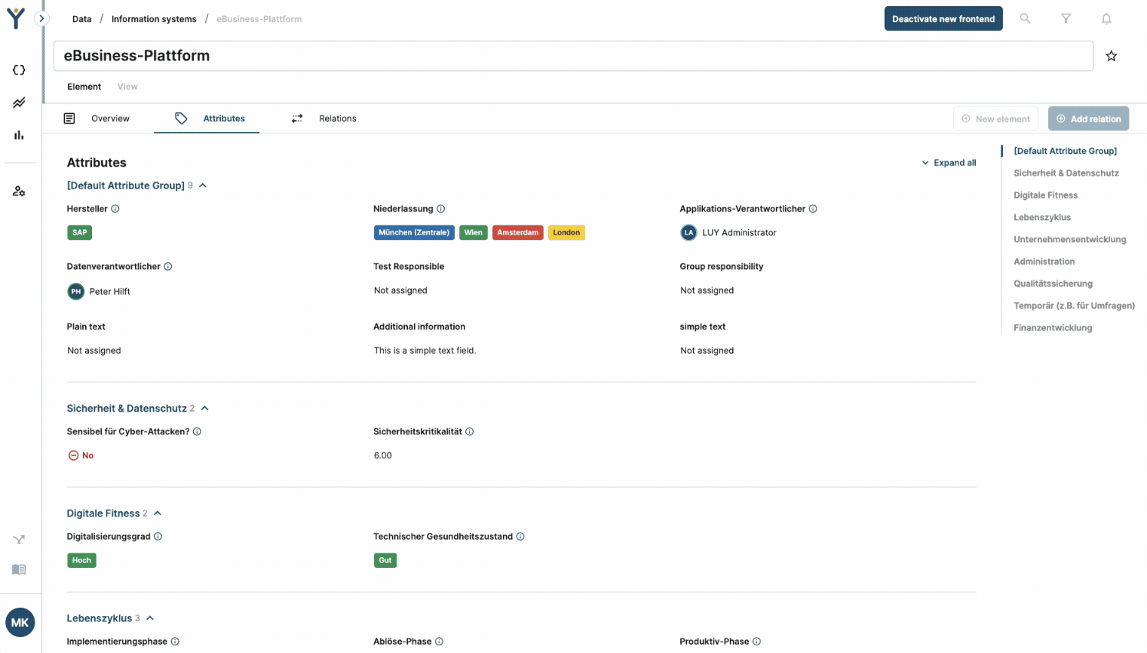
Task: Expand the left sidebar with arrow
Action: click(41, 18)
